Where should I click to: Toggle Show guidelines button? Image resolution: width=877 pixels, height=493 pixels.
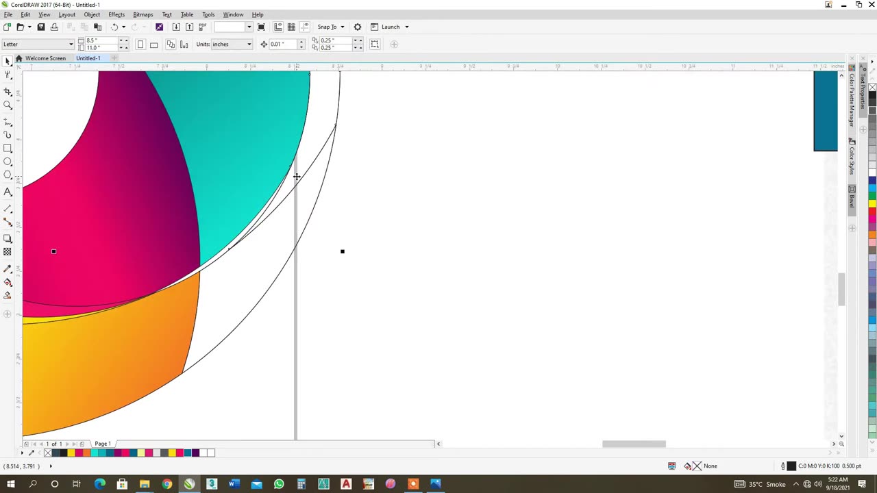point(304,27)
